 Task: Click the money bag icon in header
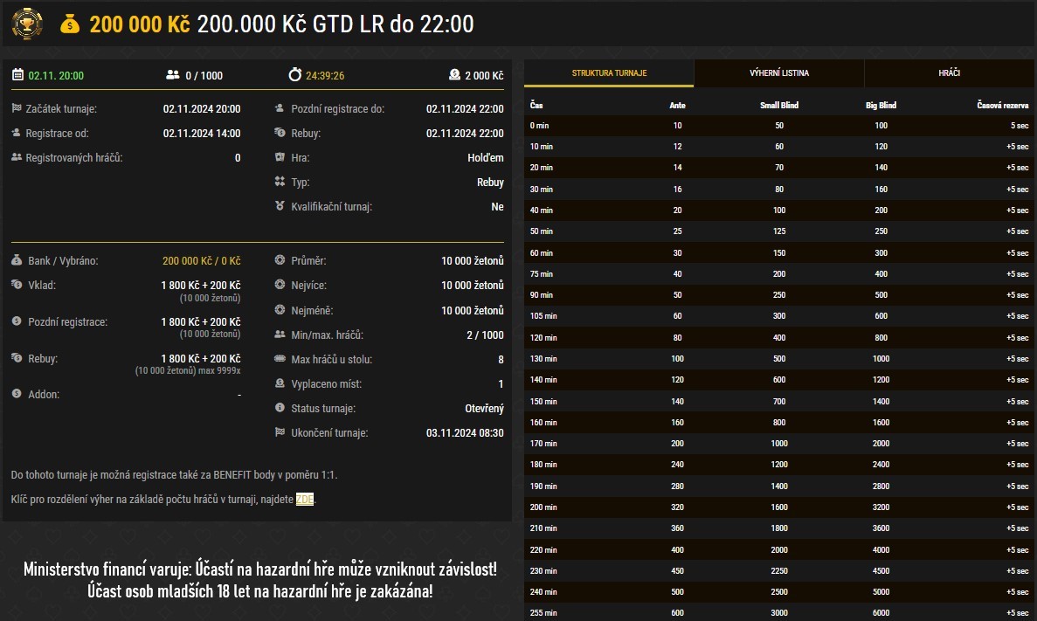tap(69, 24)
